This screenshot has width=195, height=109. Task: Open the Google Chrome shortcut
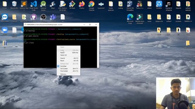(x=91, y=5)
